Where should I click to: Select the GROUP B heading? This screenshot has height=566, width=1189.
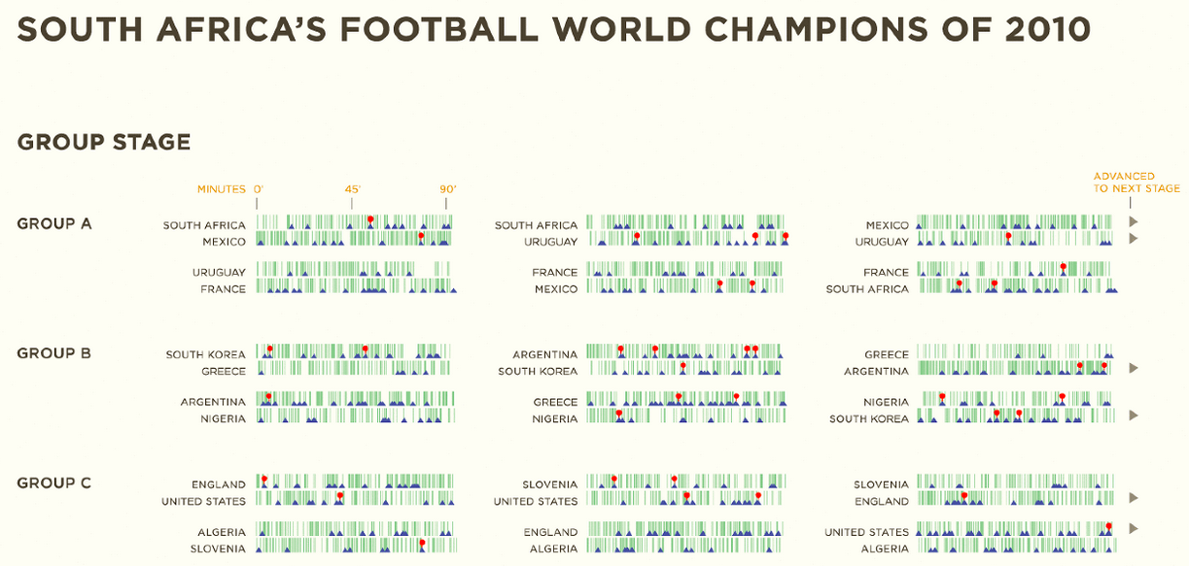(x=54, y=353)
